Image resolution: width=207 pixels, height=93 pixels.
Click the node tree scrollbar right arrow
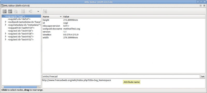[40, 87]
